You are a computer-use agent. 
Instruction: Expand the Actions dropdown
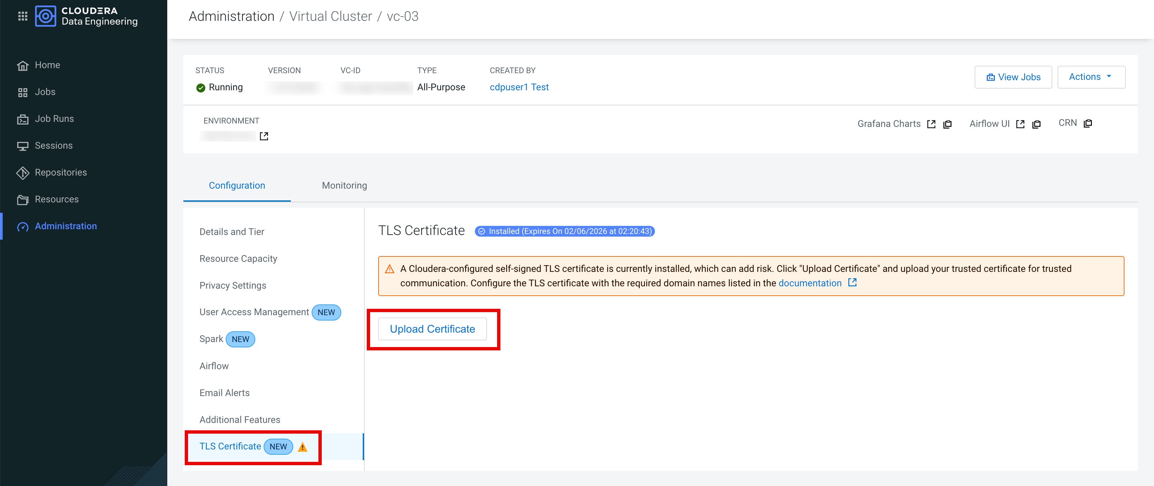click(x=1091, y=77)
